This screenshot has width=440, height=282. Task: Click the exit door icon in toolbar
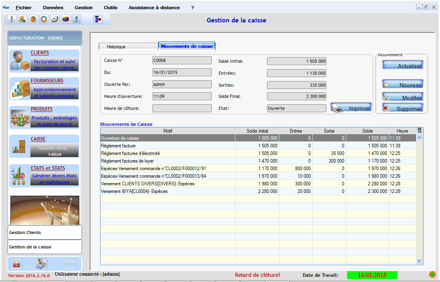tap(98, 19)
